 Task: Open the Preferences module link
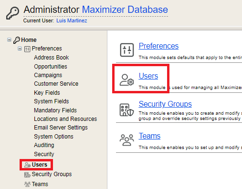click(158, 46)
